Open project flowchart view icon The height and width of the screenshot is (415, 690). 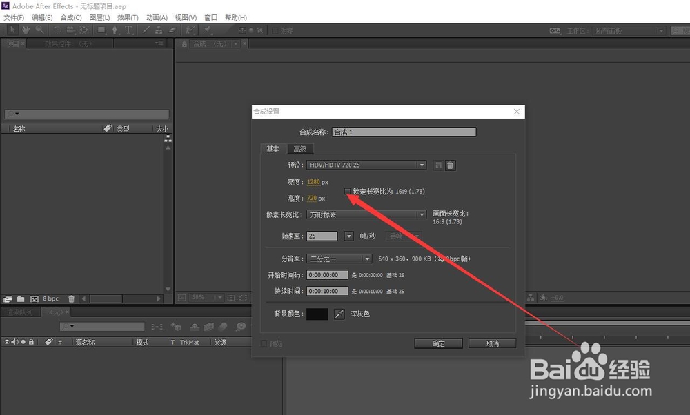pyautogui.click(x=168, y=139)
